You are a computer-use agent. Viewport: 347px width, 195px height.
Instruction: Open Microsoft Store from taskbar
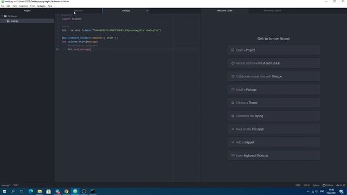[x=48, y=191]
